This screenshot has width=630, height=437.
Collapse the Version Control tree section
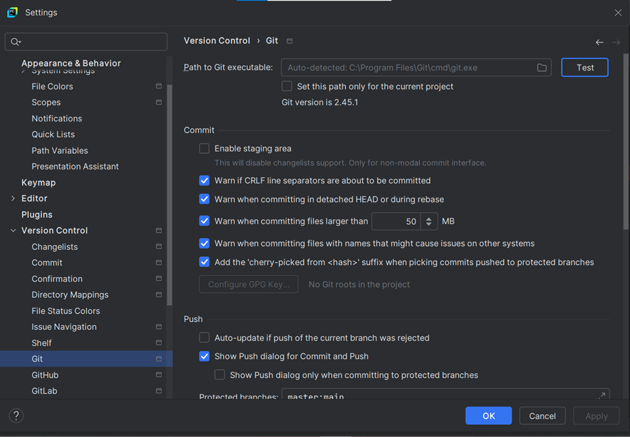(x=13, y=231)
